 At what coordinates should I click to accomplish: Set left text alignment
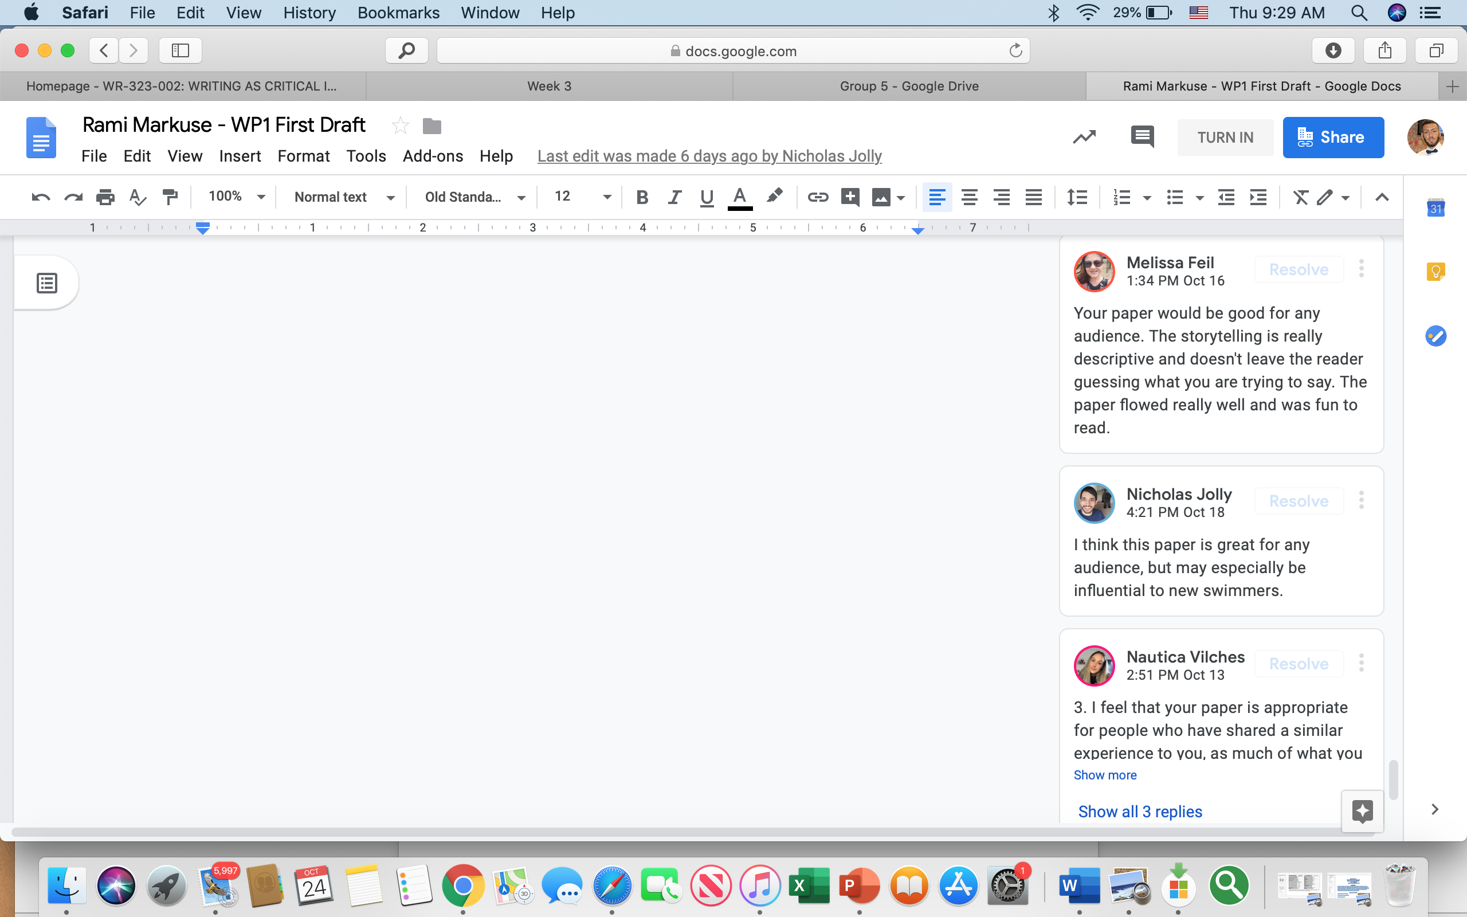(x=937, y=197)
